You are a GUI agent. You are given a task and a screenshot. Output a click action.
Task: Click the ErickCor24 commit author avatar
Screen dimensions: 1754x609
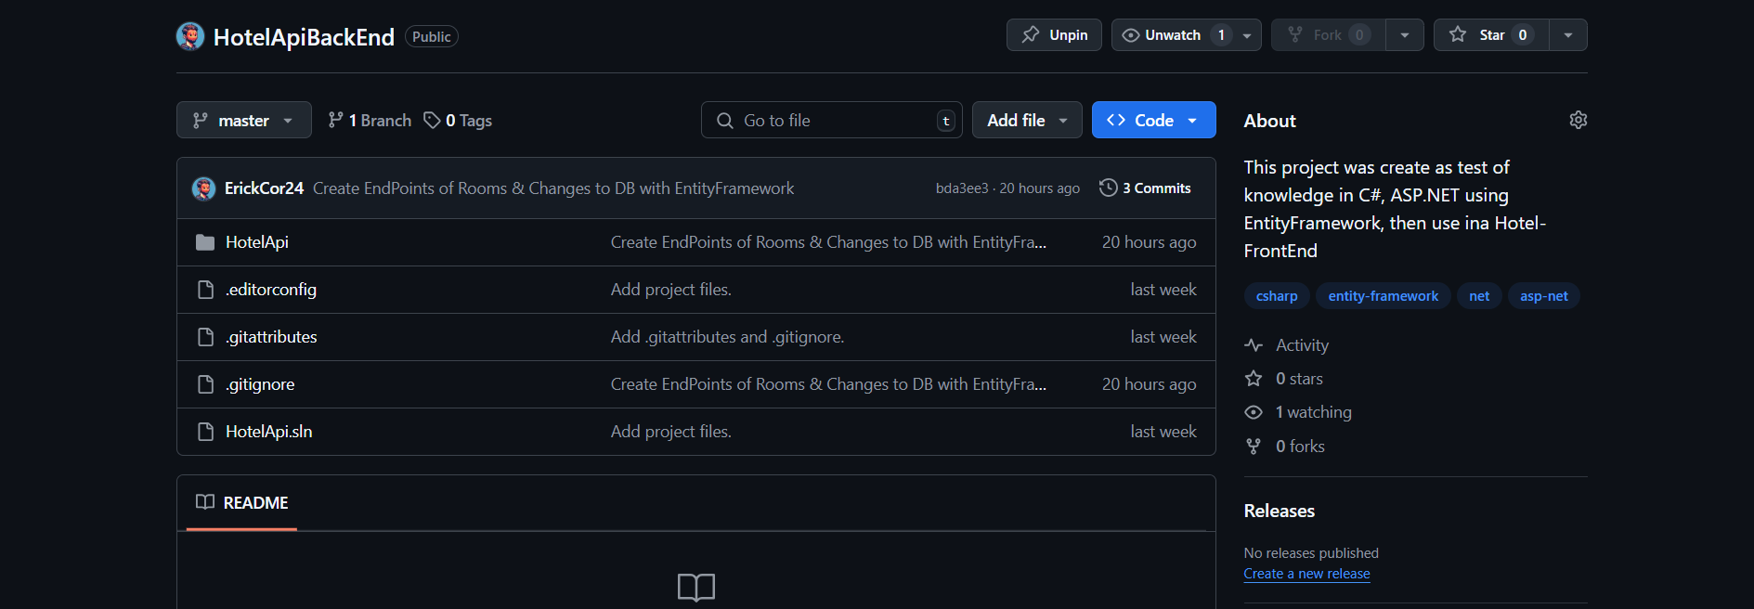point(203,188)
